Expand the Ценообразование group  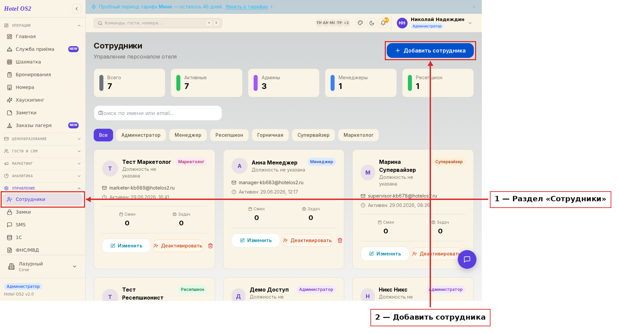point(42,139)
